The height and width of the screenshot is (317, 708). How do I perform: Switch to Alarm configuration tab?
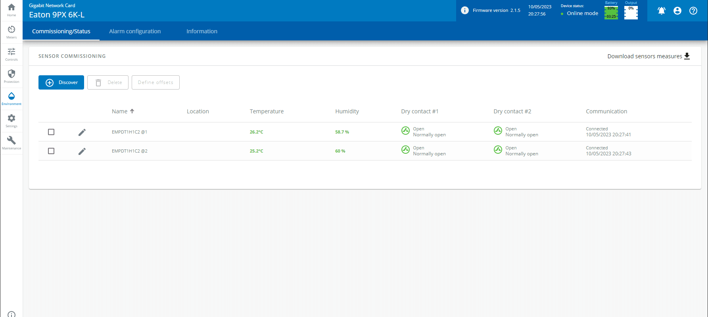coord(135,31)
